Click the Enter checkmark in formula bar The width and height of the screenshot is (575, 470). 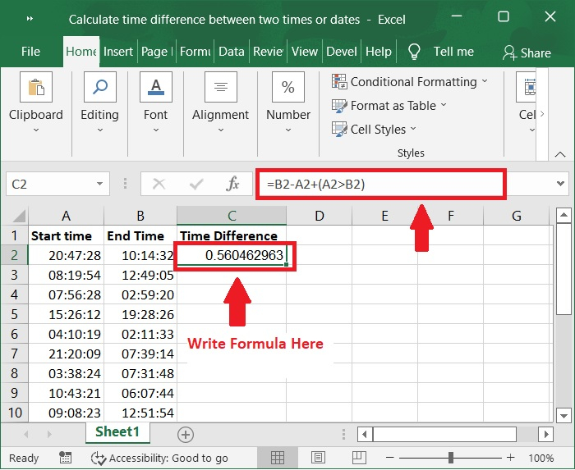click(x=196, y=184)
